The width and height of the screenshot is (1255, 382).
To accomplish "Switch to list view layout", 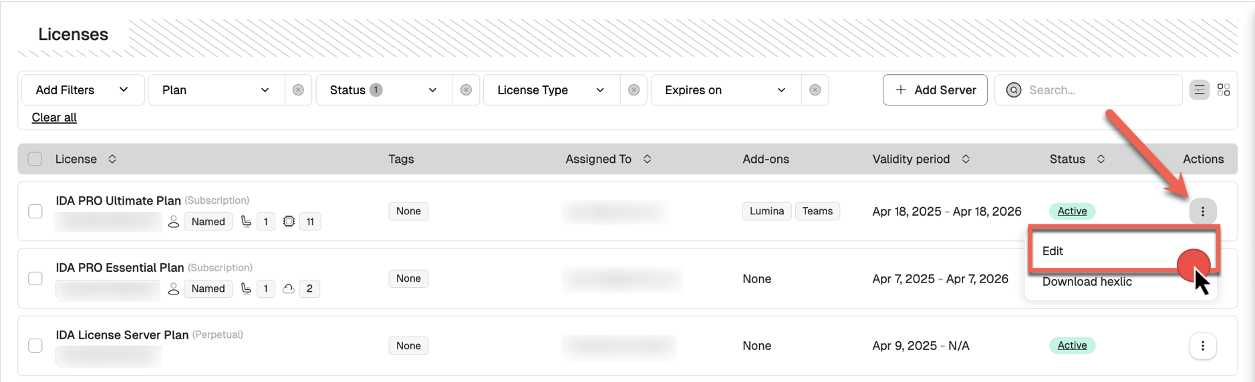I will (x=1200, y=90).
